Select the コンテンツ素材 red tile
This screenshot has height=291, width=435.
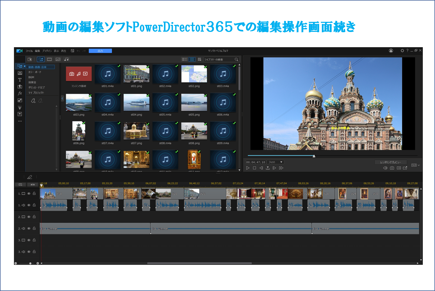coord(79,74)
